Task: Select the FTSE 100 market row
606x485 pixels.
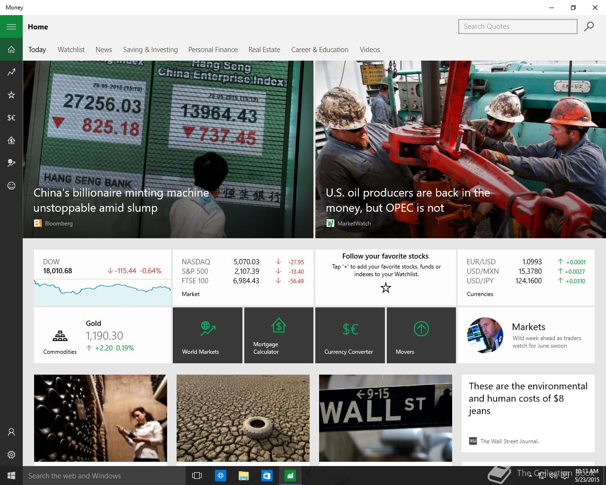Action: click(243, 281)
